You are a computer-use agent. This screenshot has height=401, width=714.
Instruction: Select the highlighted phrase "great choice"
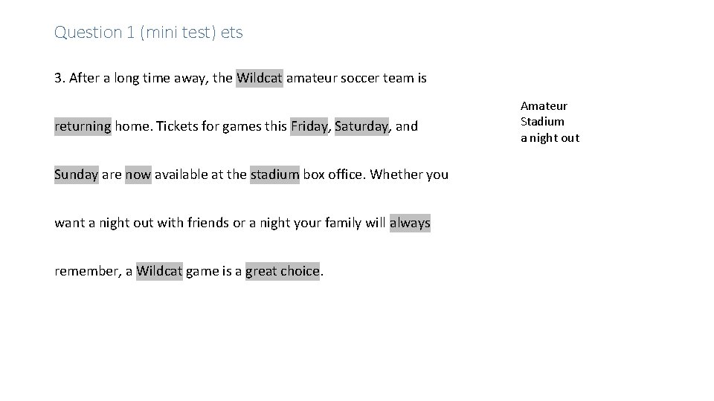coord(283,271)
